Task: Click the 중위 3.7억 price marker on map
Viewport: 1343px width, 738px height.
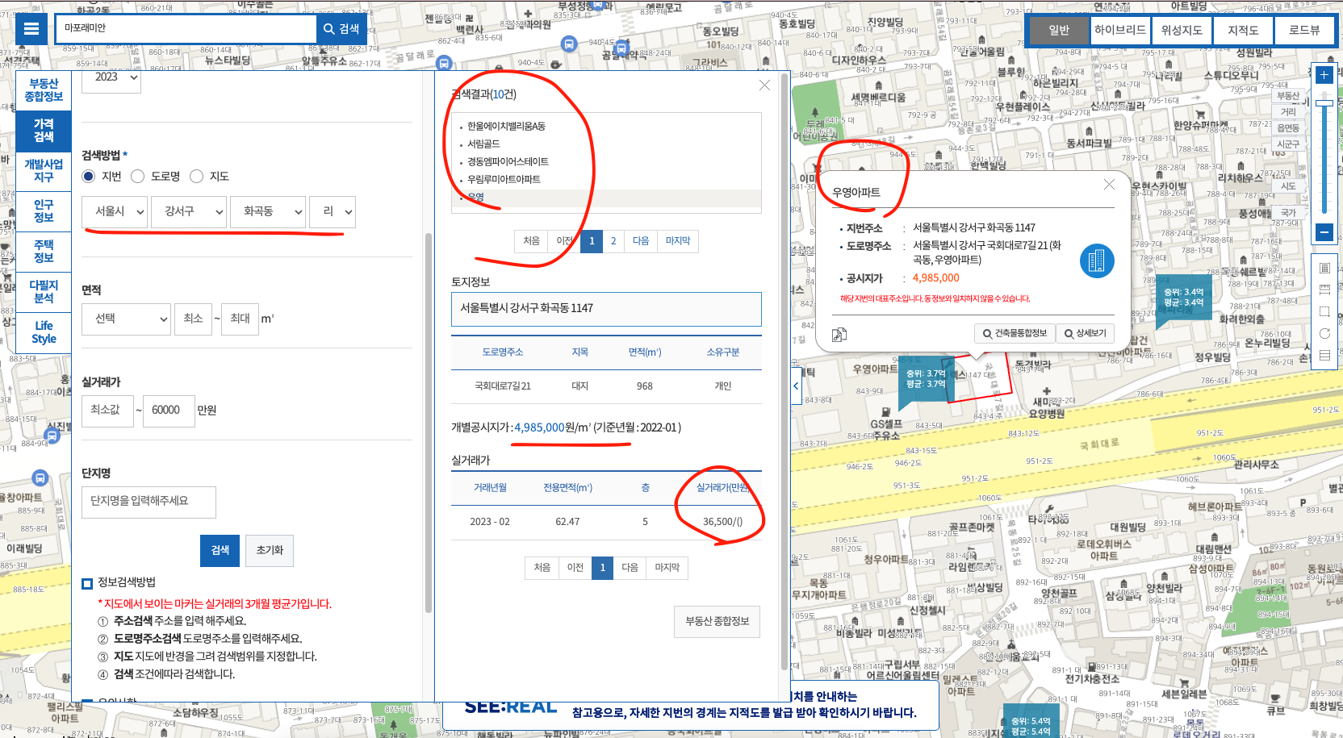Action: (x=927, y=381)
